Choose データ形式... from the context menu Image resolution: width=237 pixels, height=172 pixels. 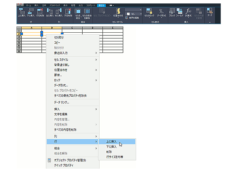[73, 85]
